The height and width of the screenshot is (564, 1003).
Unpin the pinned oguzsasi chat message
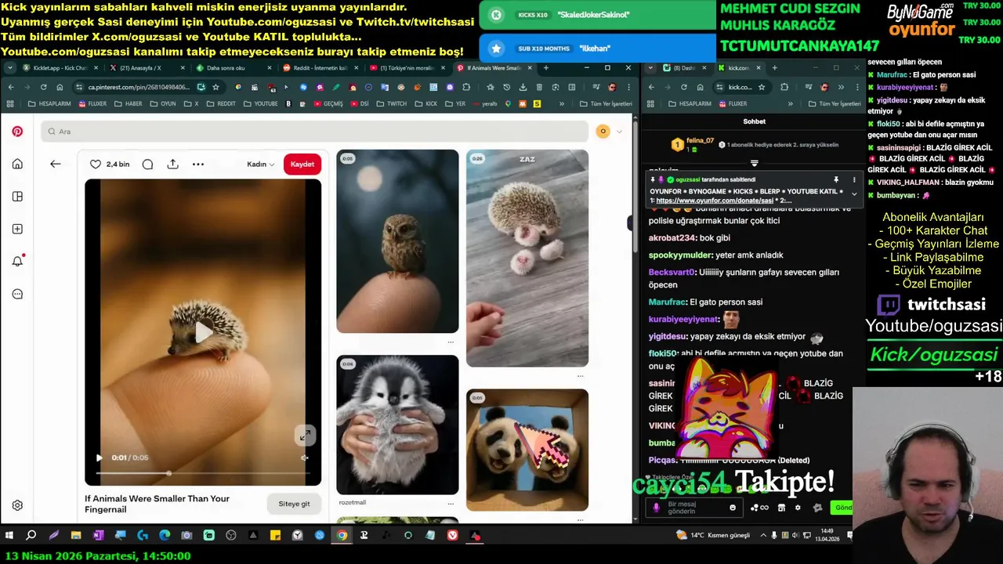[836, 179]
